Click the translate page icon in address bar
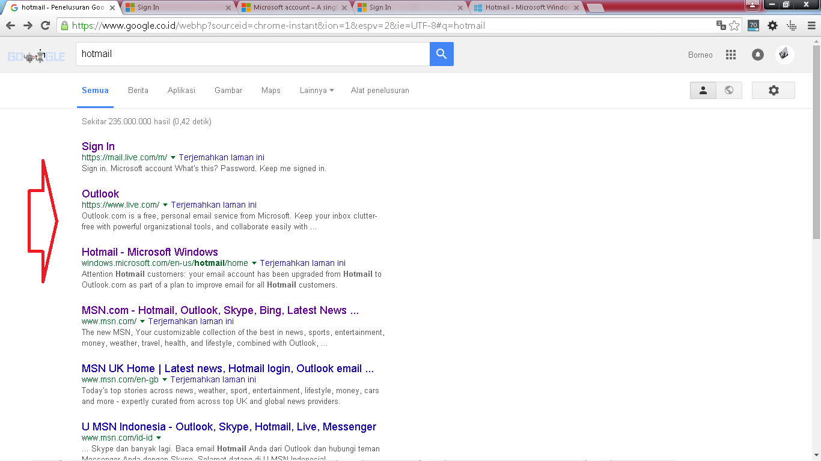821x461 pixels. click(721, 25)
